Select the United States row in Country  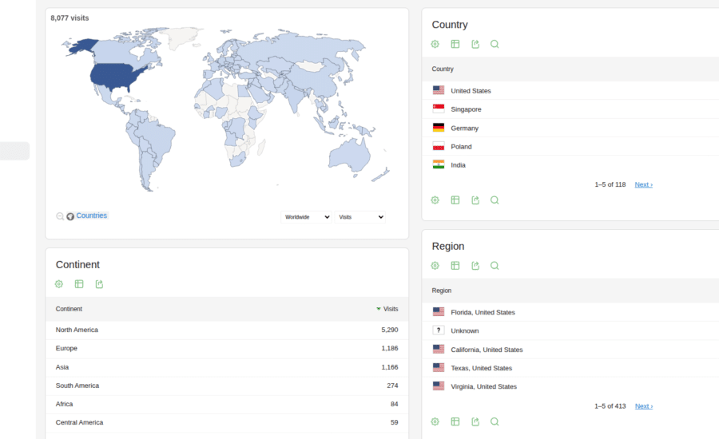[x=570, y=90]
